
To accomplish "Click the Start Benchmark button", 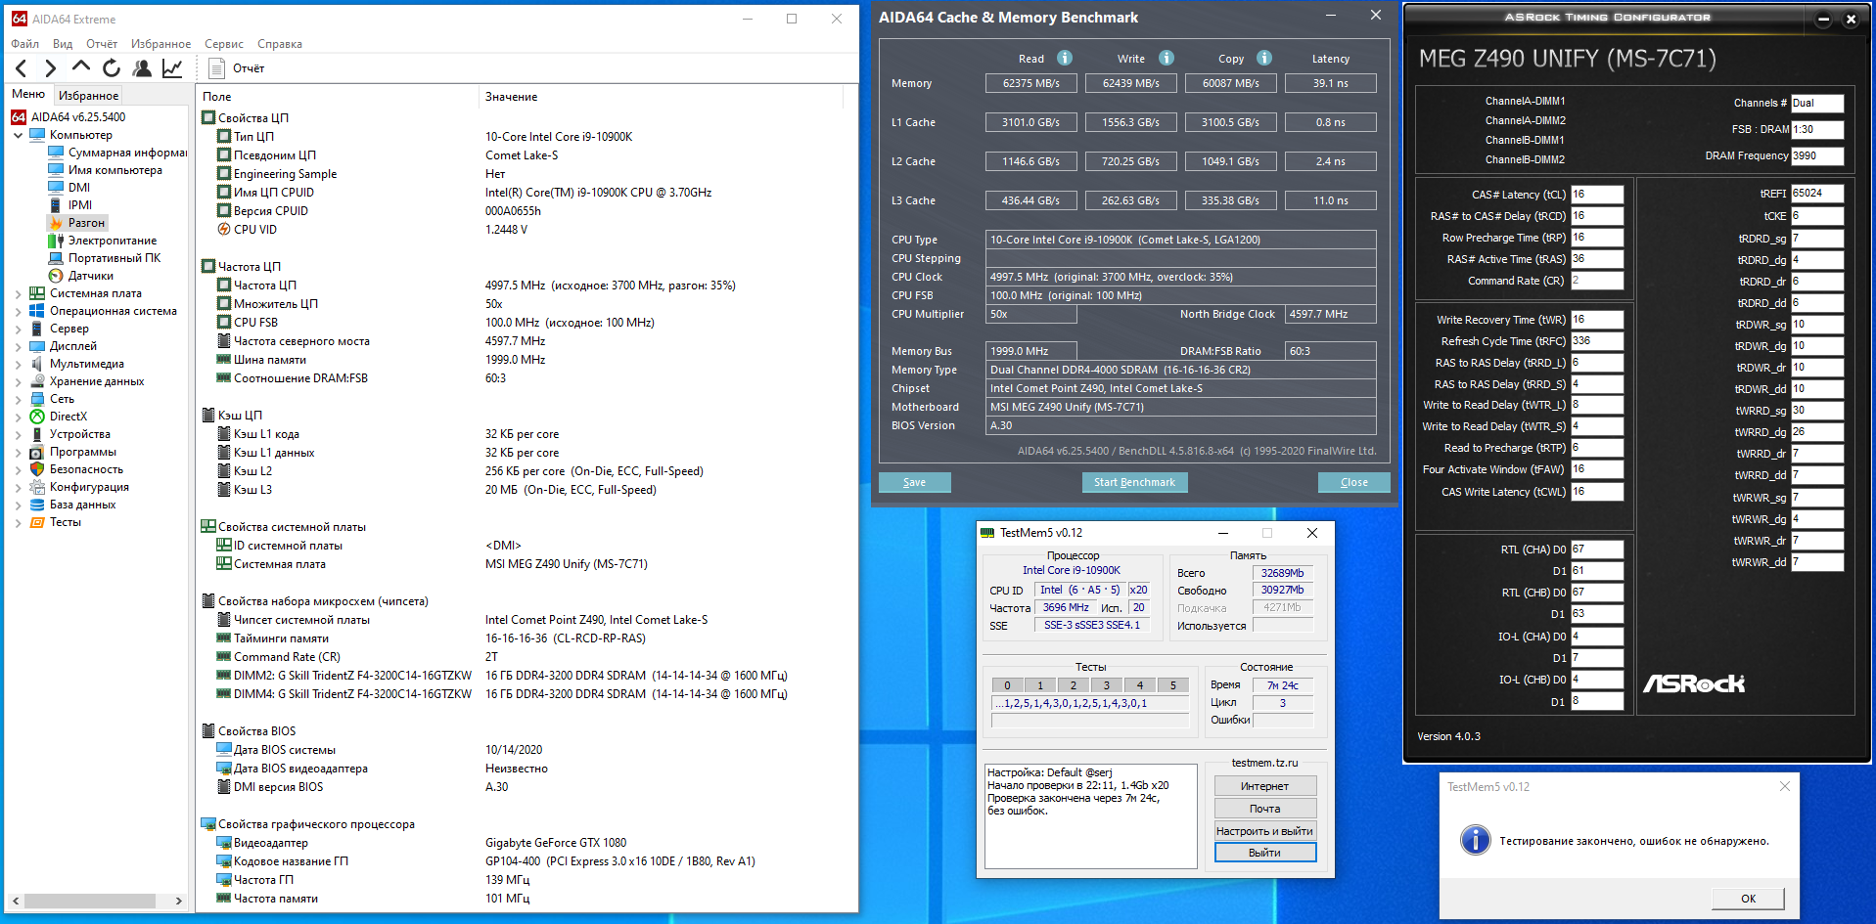I will [x=1134, y=482].
